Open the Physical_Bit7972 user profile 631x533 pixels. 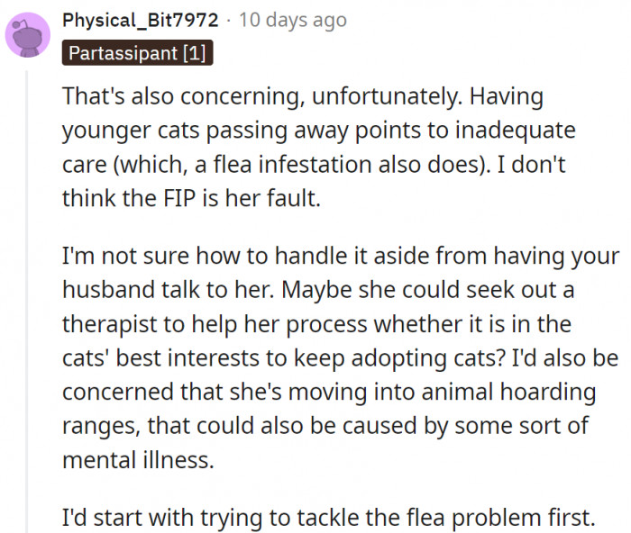click(x=138, y=19)
